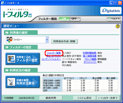The width and height of the screenshot is (123, 103).
Task: Click the 全アクセス column header
Action: pos(69,78)
